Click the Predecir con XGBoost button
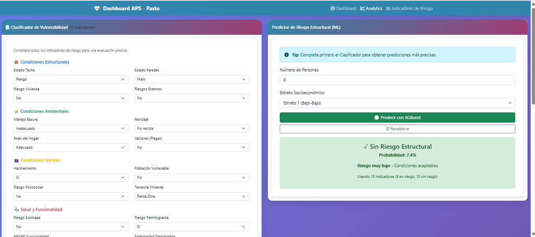Screen dimensions: 535x237 tap(398, 118)
